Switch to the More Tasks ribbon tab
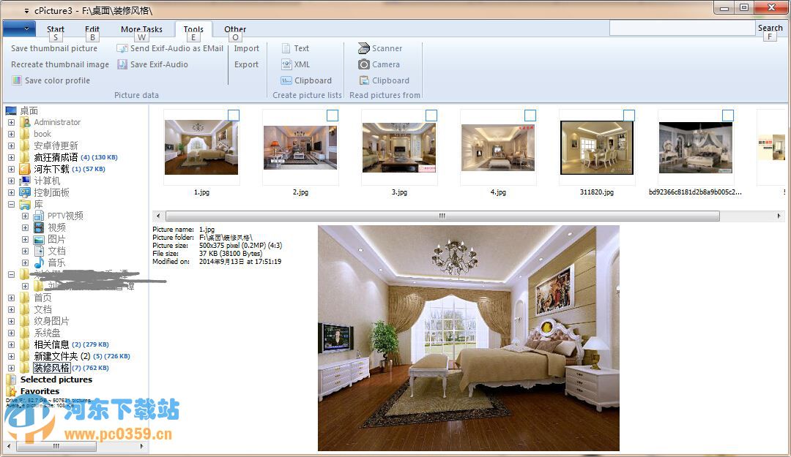 142,29
